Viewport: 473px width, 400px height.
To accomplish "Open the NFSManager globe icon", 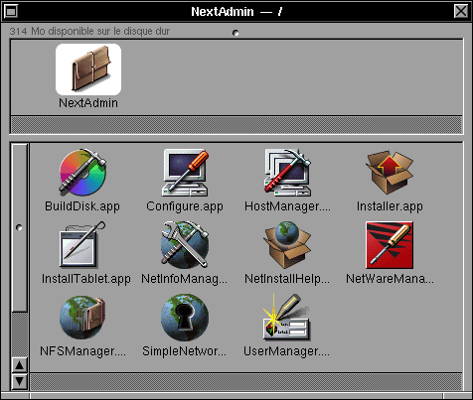I will [82, 318].
